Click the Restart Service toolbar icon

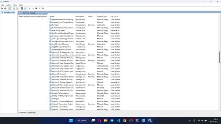43,8
